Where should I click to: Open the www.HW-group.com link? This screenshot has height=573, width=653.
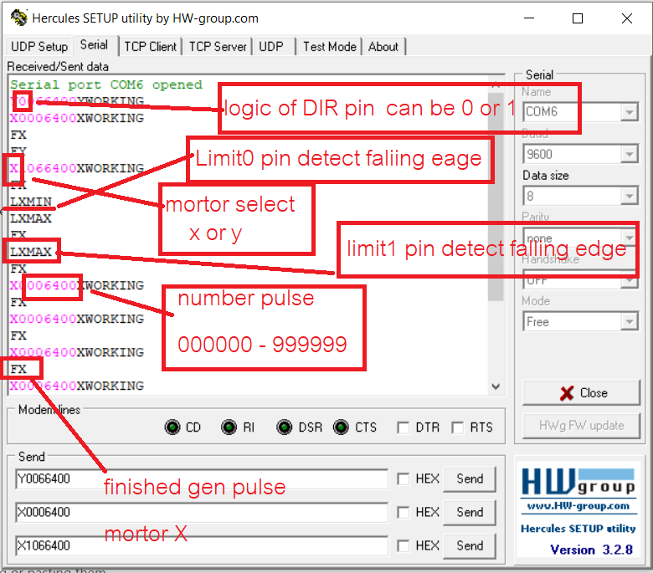(x=578, y=506)
